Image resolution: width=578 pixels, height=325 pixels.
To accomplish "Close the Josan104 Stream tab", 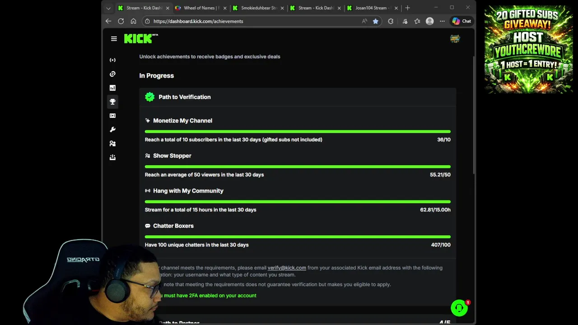I will (x=396, y=8).
